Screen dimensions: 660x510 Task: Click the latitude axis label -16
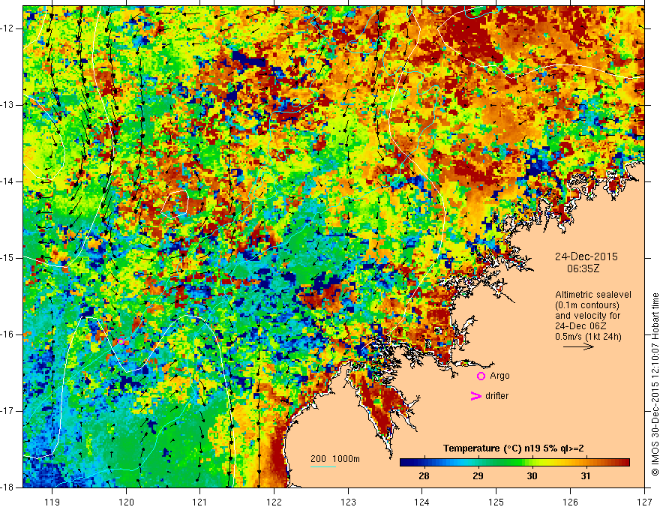tap(8, 334)
